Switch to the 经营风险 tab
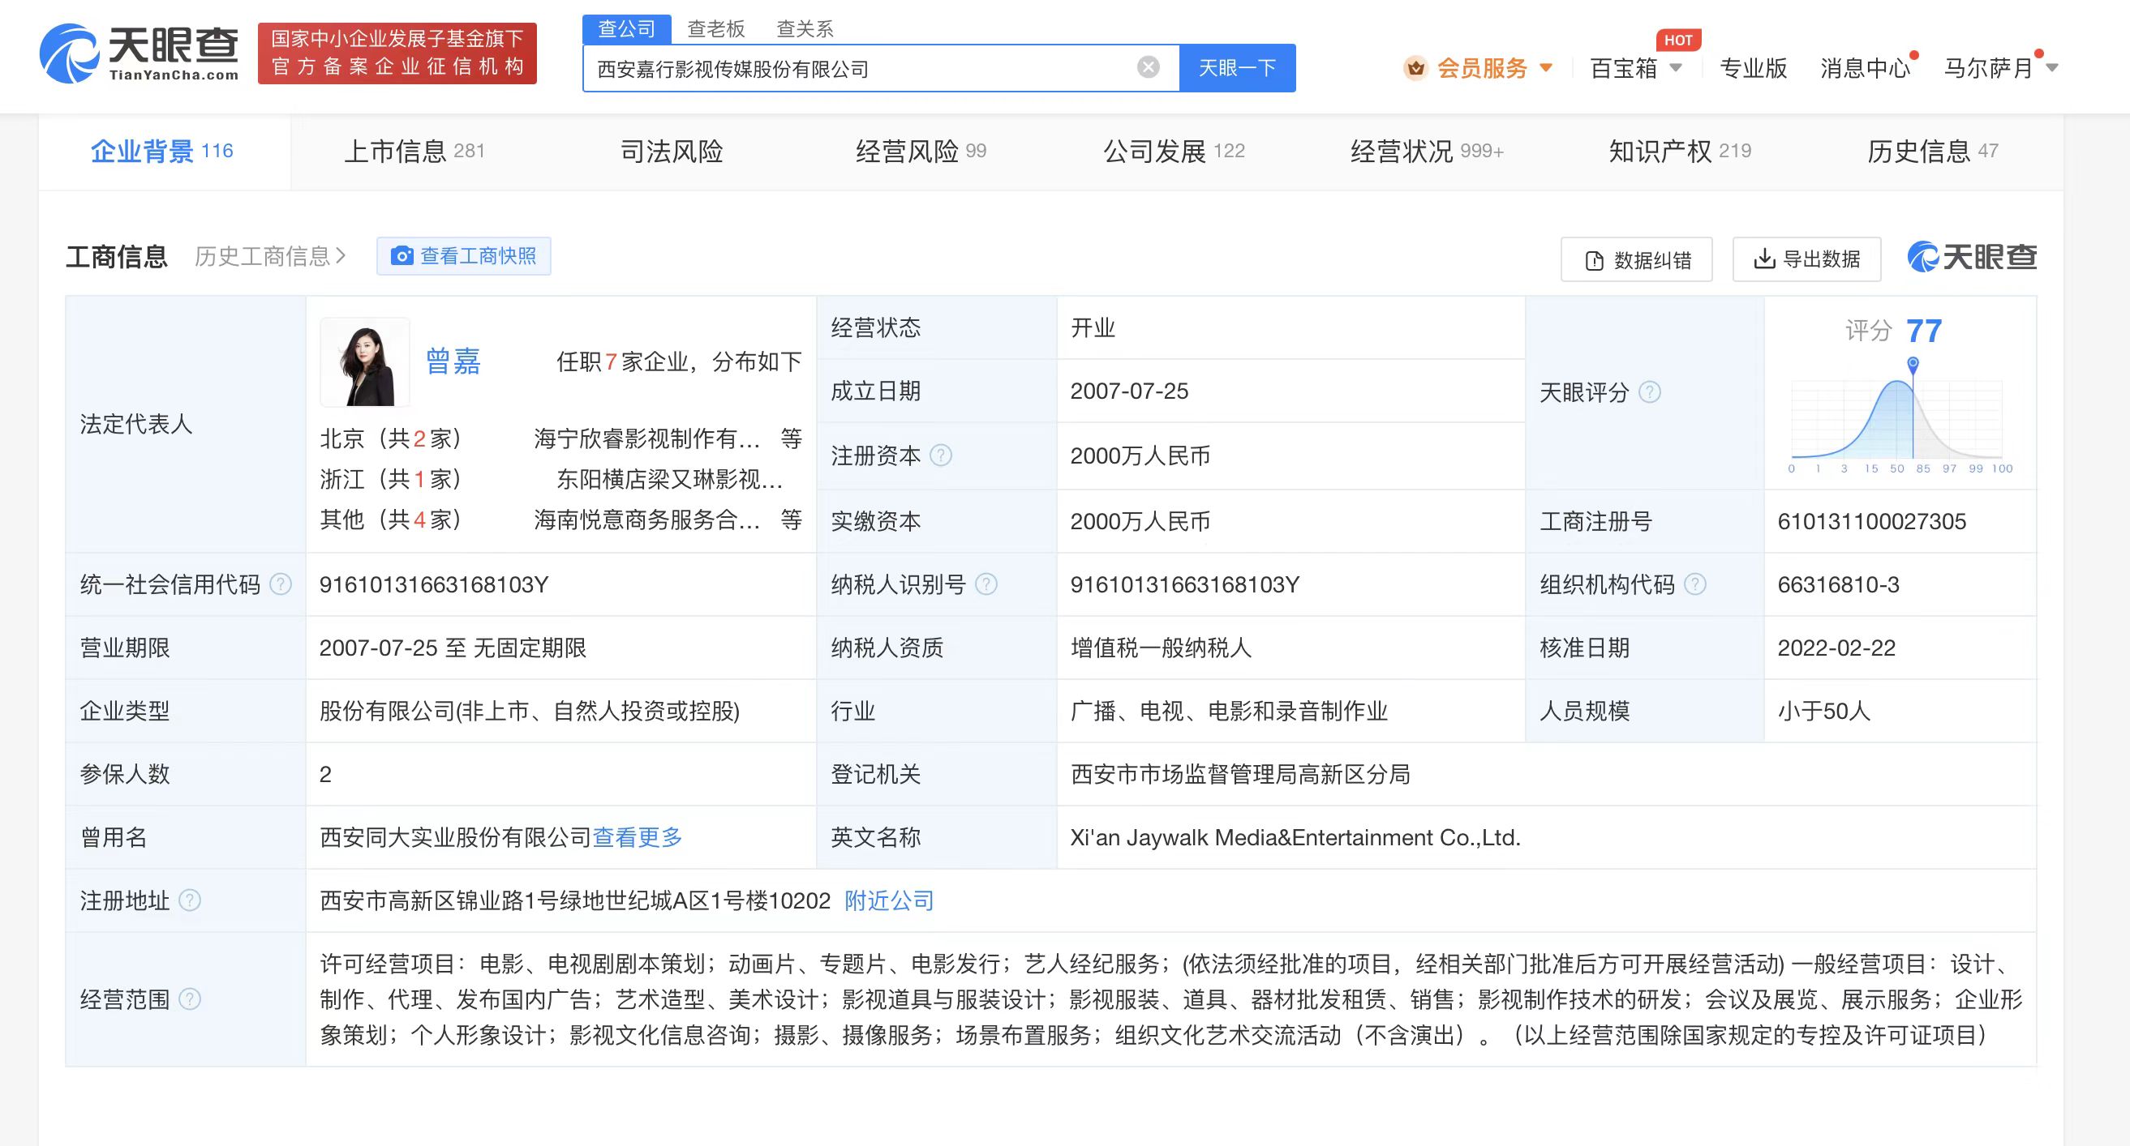This screenshot has height=1146, width=2130. coord(921,152)
